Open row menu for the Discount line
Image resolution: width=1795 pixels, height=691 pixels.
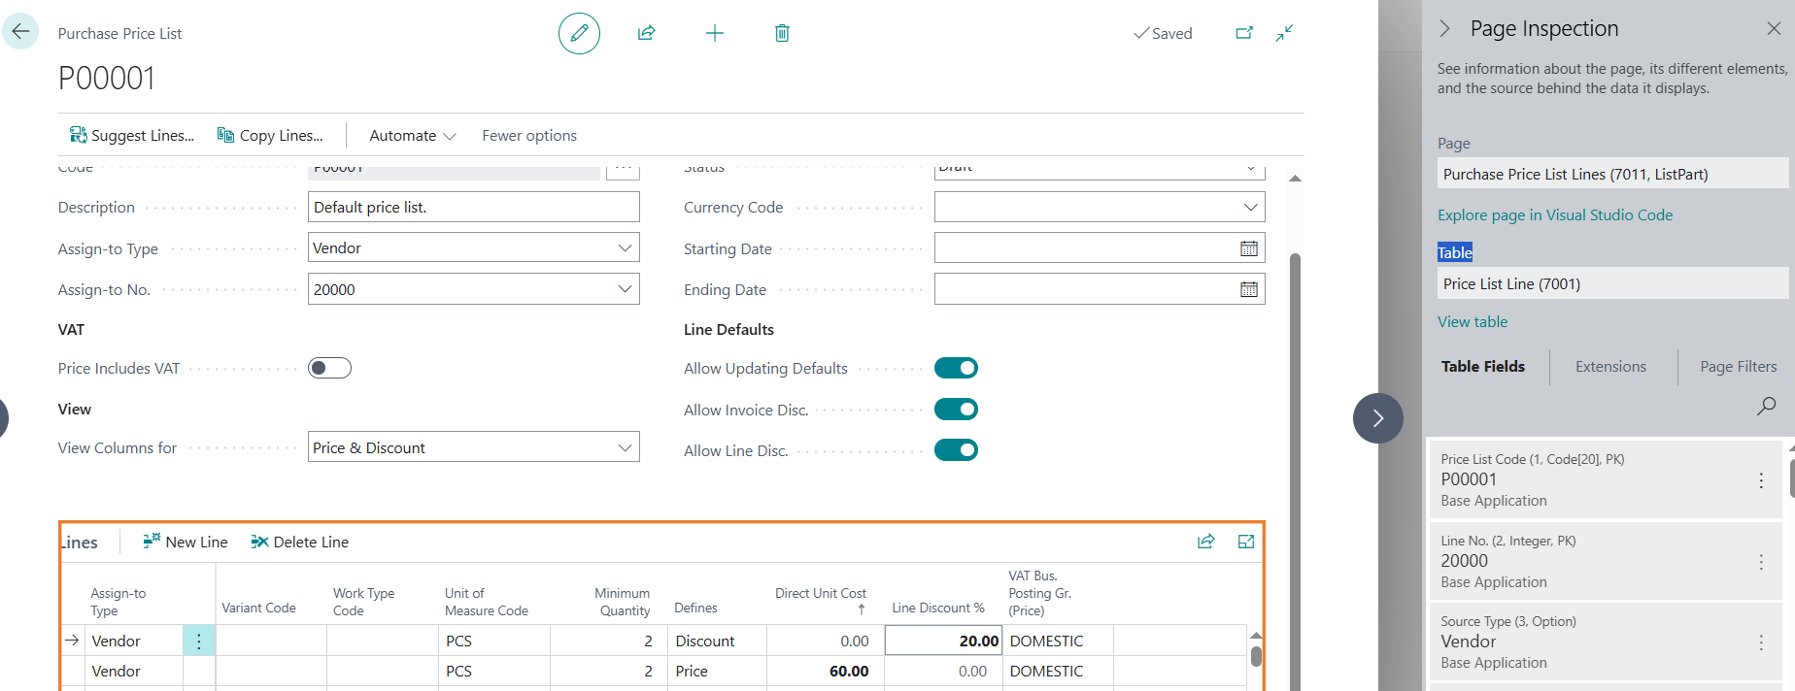[199, 641]
